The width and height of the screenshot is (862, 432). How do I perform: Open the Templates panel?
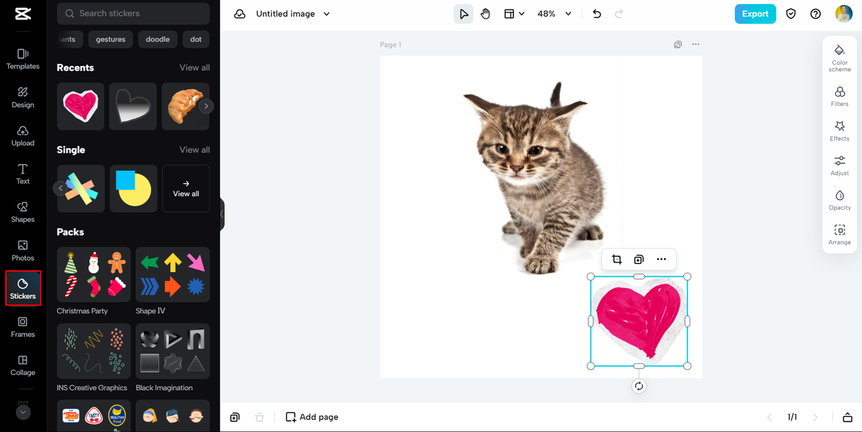(x=23, y=59)
